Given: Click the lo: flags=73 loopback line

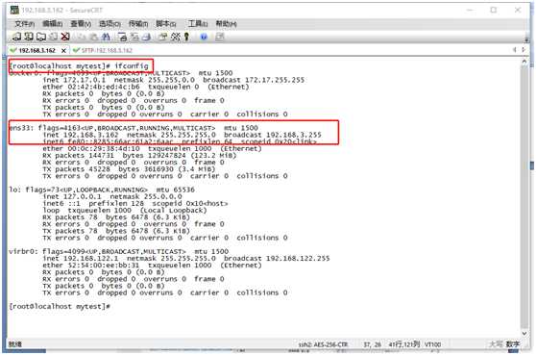Looking at the screenshot, I should [x=102, y=190].
